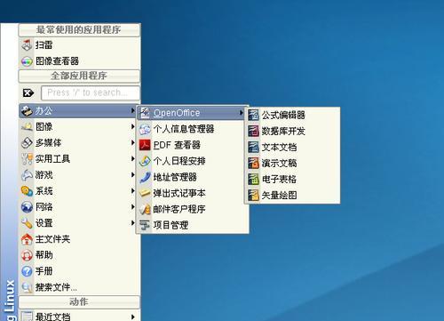Click the 最常使用的应用程序 section header
Screen dimensions: 444x321
79,30
